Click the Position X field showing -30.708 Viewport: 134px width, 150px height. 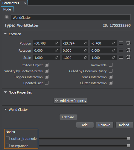pos(46,43)
